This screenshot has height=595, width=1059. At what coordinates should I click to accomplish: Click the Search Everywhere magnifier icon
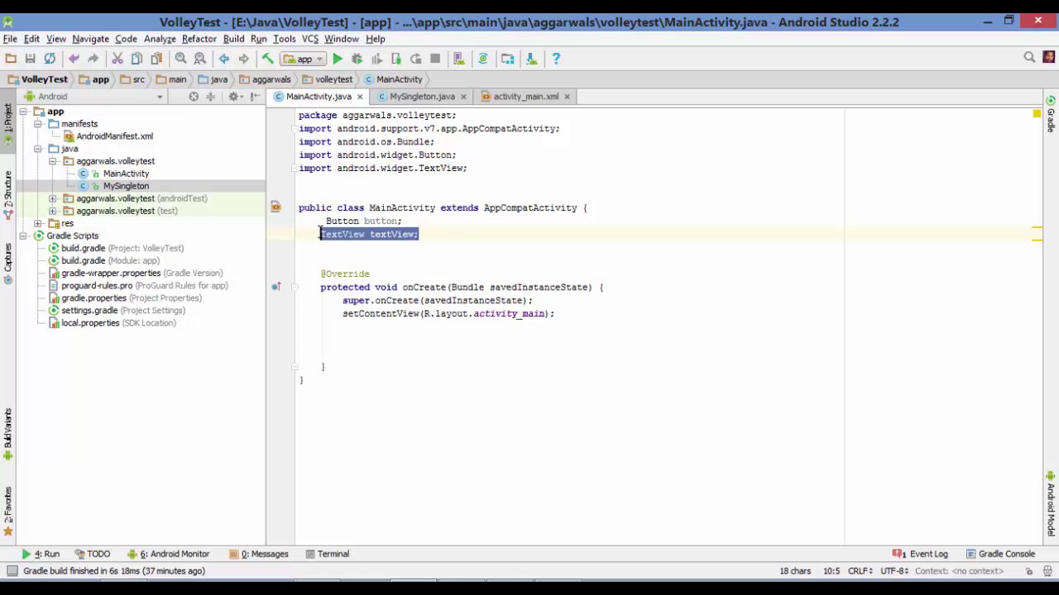pos(1029,58)
